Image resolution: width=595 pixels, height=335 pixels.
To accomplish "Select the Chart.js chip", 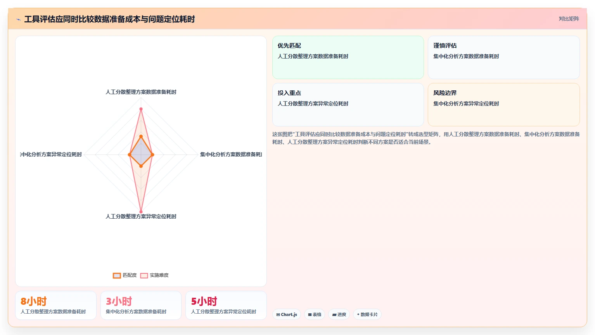I will pyautogui.click(x=287, y=314).
